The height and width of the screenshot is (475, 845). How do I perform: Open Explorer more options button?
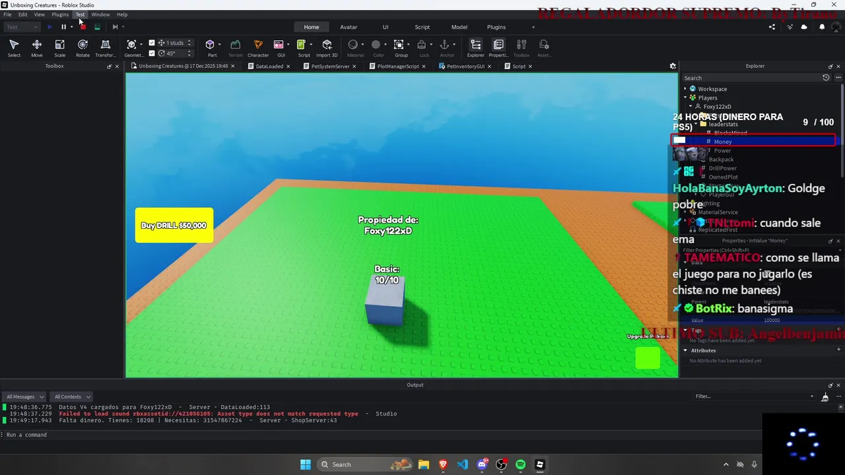[x=838, y=78]
